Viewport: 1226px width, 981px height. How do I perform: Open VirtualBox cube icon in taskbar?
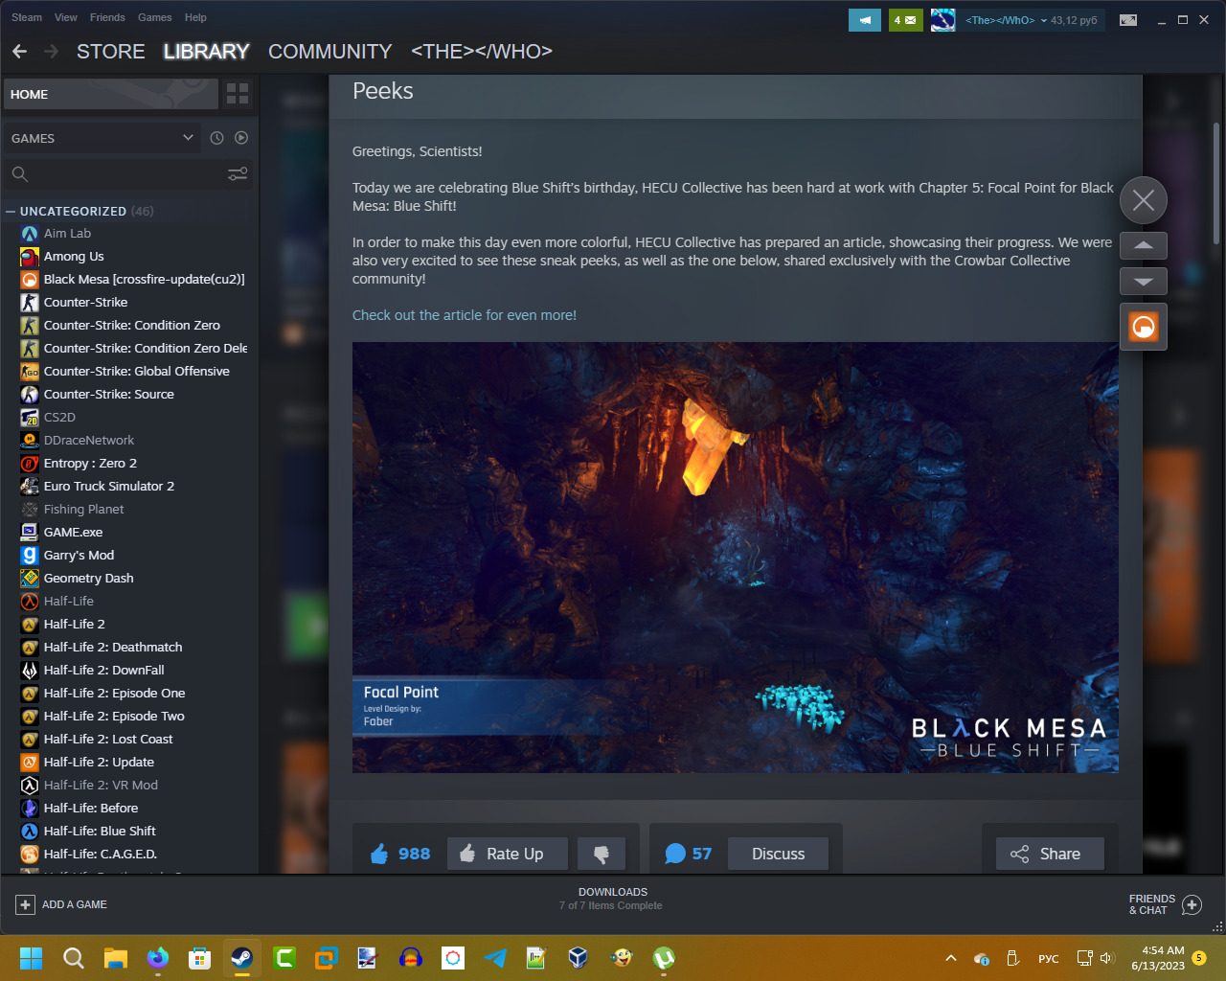579,958
